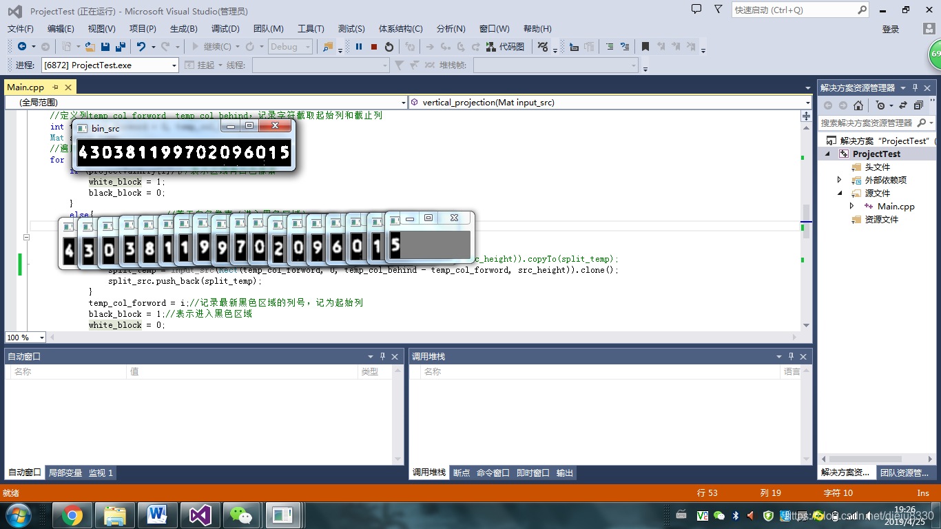
Task: Click the Save All icon
Action: click(121, 47)
